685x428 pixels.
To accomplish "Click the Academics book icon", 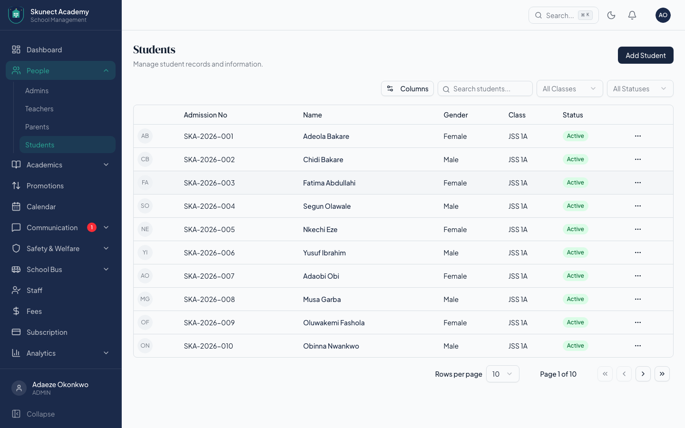I will click(x=16, y=165).
